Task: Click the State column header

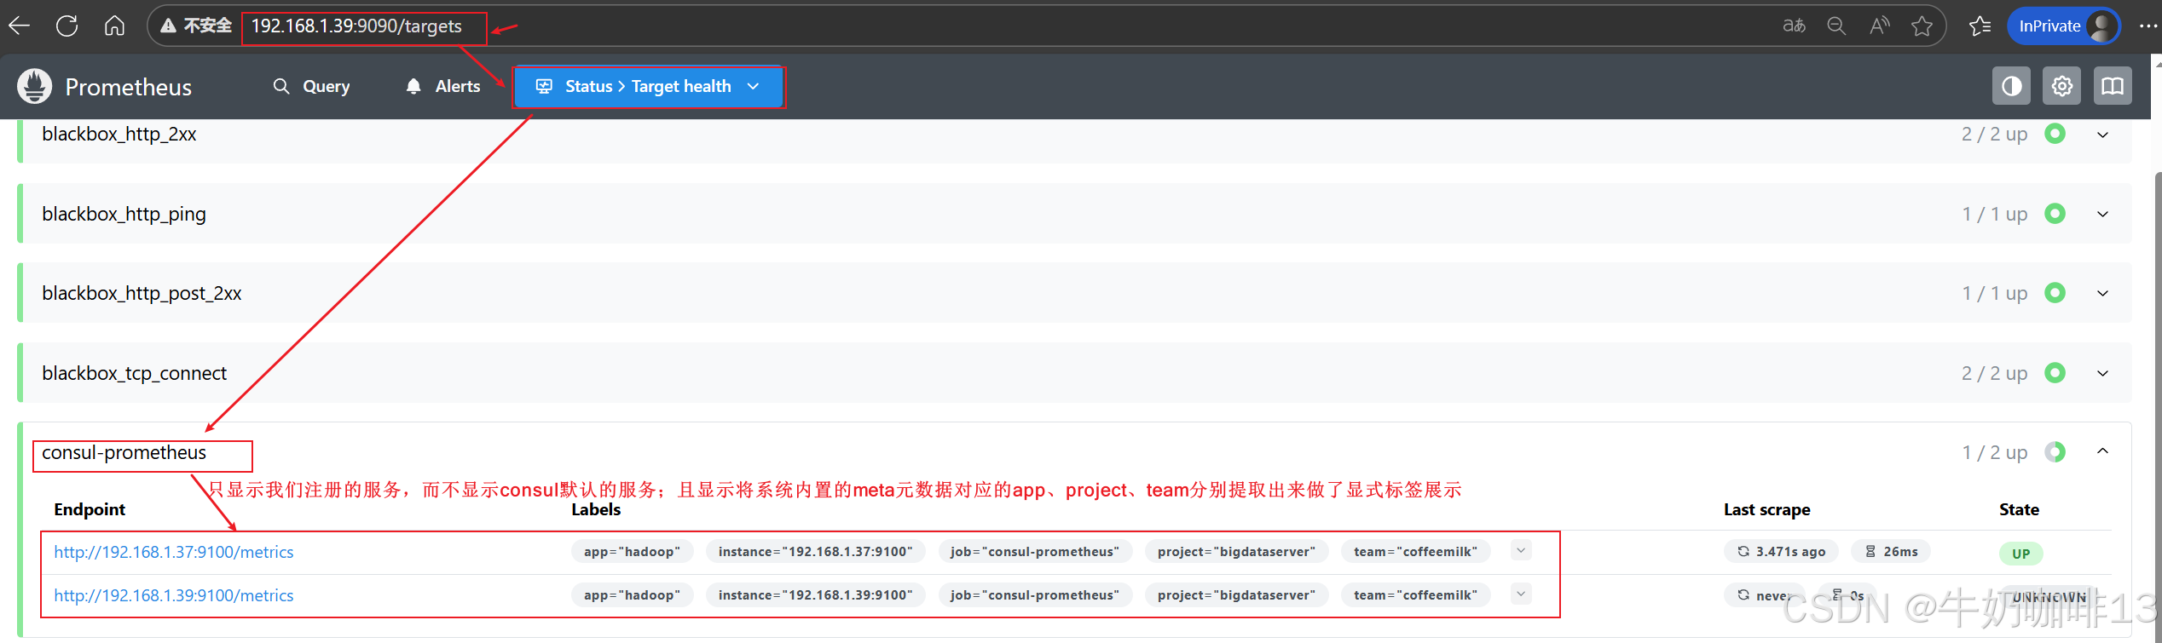Action: point(2020,509)
